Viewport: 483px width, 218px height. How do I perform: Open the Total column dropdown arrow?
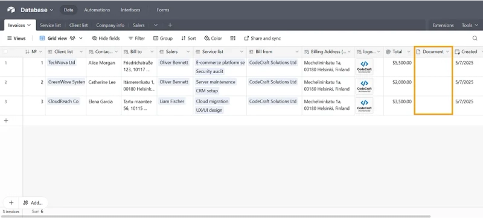click(409, 52)
